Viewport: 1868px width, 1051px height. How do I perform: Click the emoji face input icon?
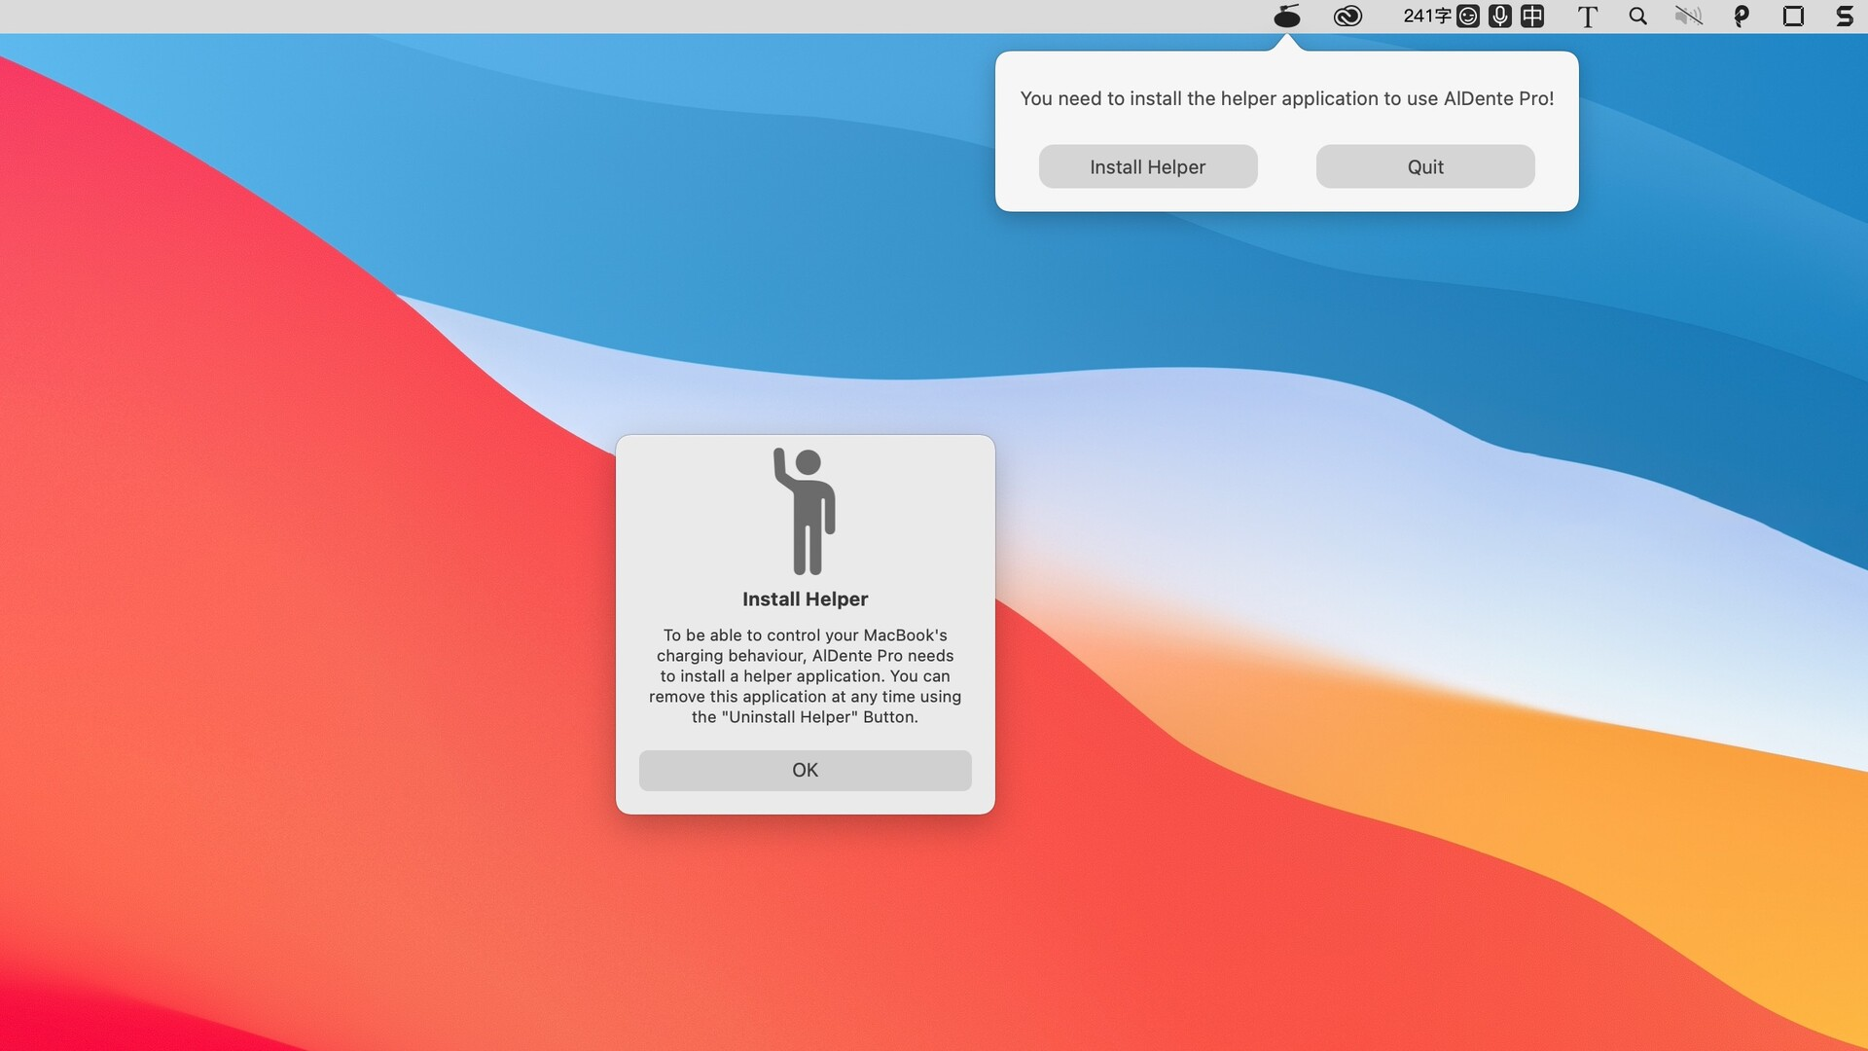click(1468, 17)
